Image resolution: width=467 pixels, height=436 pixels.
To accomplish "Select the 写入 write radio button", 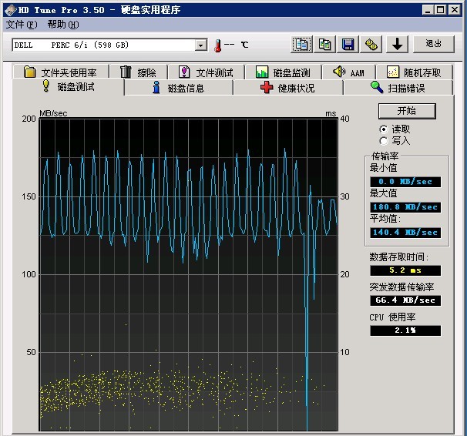I will 384,141.
